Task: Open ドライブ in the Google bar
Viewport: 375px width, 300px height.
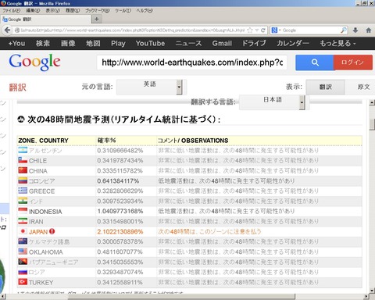Action: [254, 43]
